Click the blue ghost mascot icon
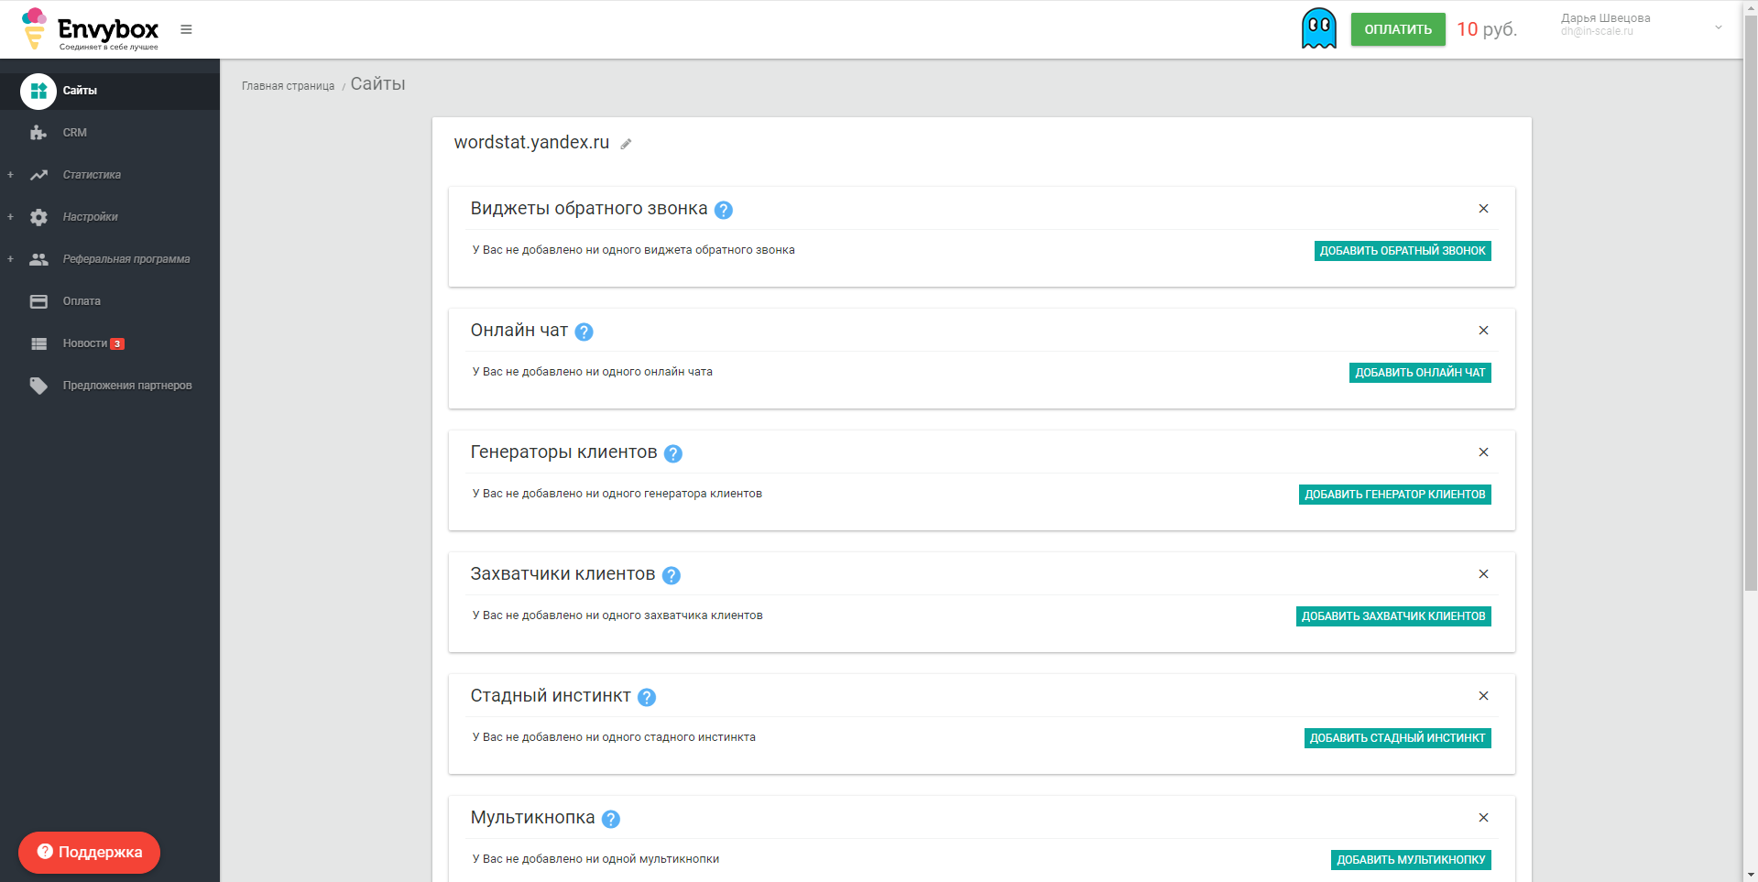This screenshot has height=882, width=1758. [1318, 28]
